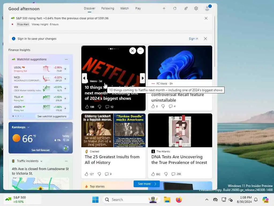The height and width of the screenshot is (206, 274).
Task: Open Watchlist suggestions more options
Action: coord(66,59)
